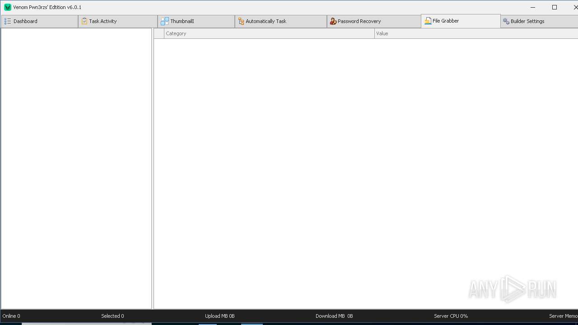
Task: Sort by the Value column header
Action: coord(476,33)
